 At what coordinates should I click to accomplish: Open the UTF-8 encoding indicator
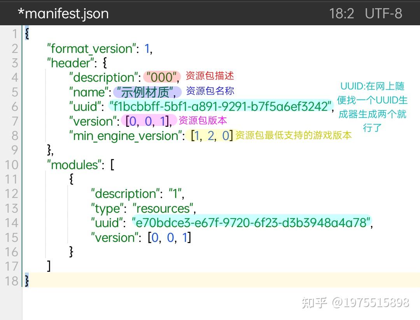pyautogui.click(x=383, y=13)
